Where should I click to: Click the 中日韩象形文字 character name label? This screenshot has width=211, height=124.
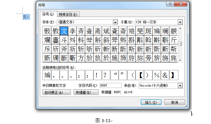click(x=54, y=85)
